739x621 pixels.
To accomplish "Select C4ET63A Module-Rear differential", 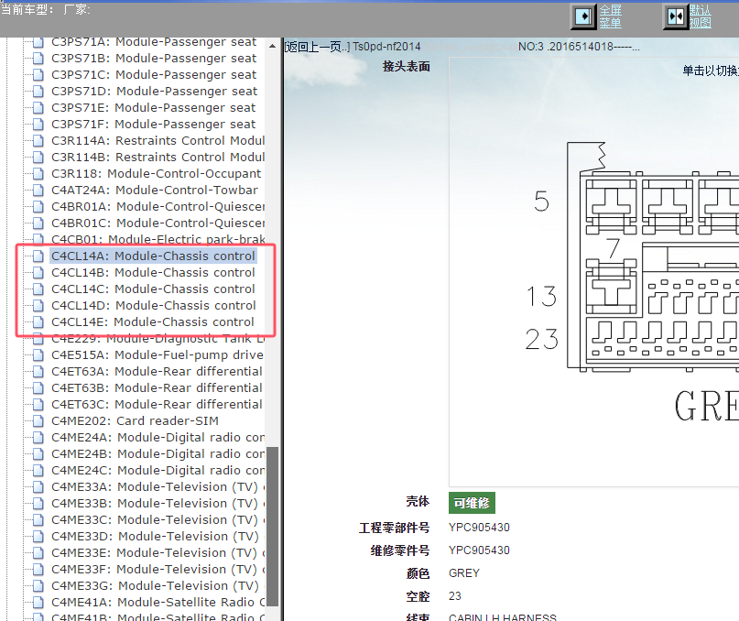I will (157, 372).
